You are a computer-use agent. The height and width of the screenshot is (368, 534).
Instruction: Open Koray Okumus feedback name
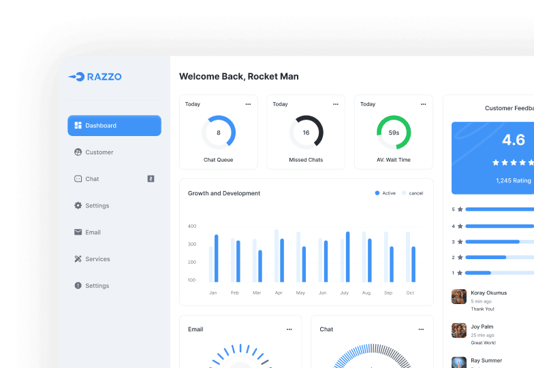coord(489,292)
